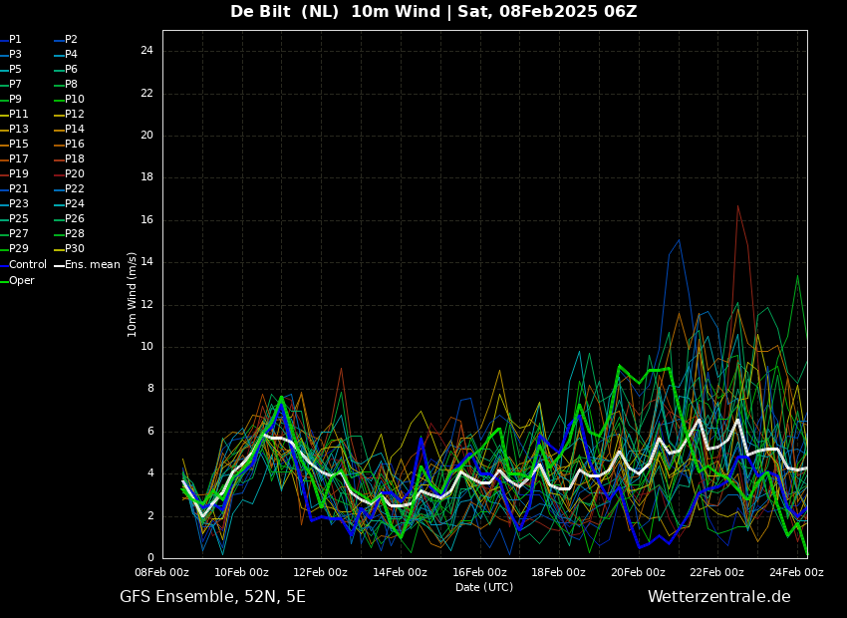Click the 20Feb 00z tick label
Viewport: 847px width, 618px height.
point(638,572)
